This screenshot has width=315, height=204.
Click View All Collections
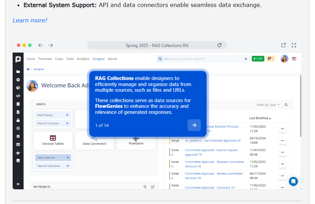53,166
